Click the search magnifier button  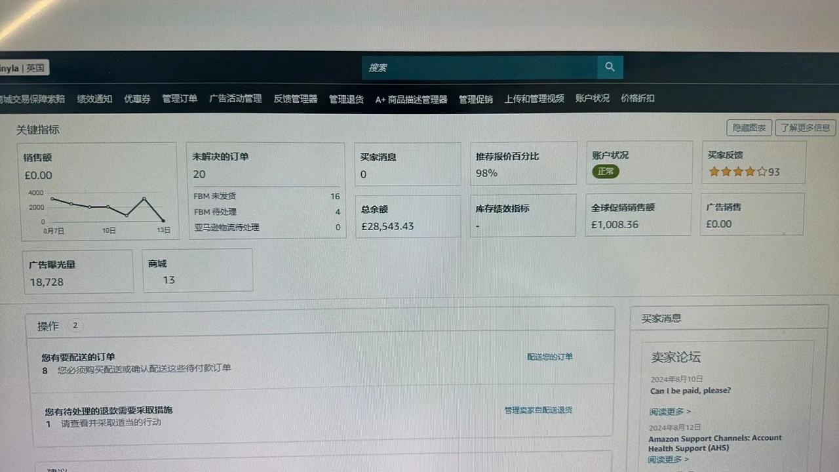610,67
